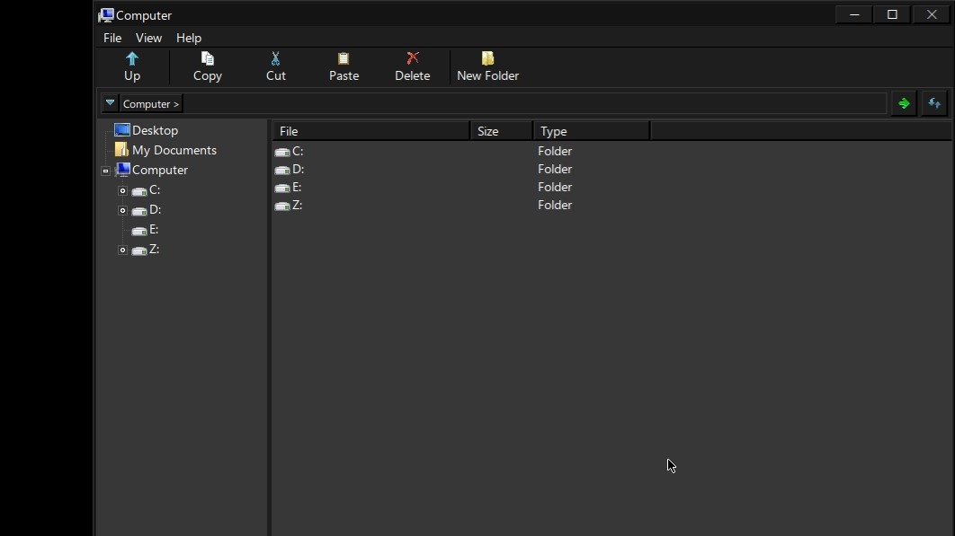Click the Copy toolbar icon

click(x=207, y=59)
